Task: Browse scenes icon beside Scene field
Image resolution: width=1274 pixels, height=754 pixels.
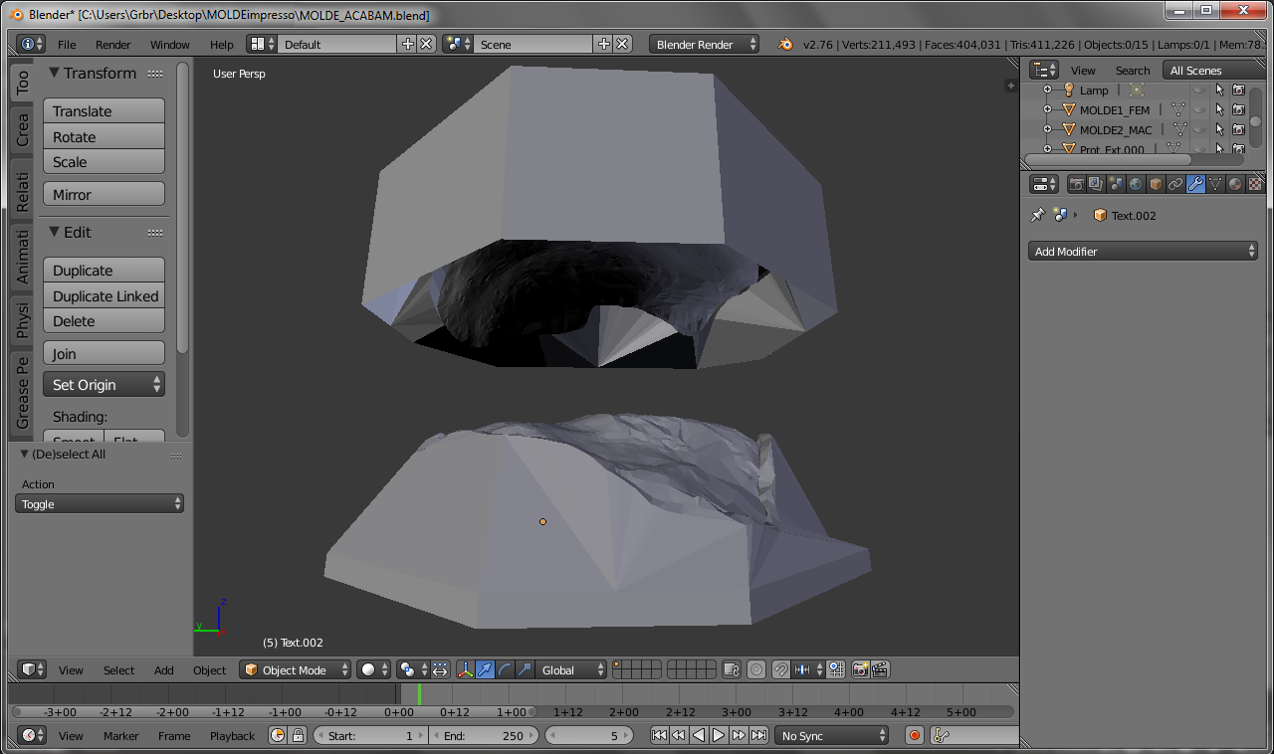Action: tap(458, 44)
